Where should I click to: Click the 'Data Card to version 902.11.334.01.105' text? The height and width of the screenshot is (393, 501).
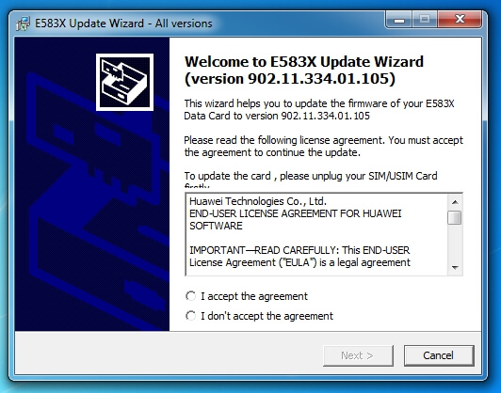(x=277, y=116)
